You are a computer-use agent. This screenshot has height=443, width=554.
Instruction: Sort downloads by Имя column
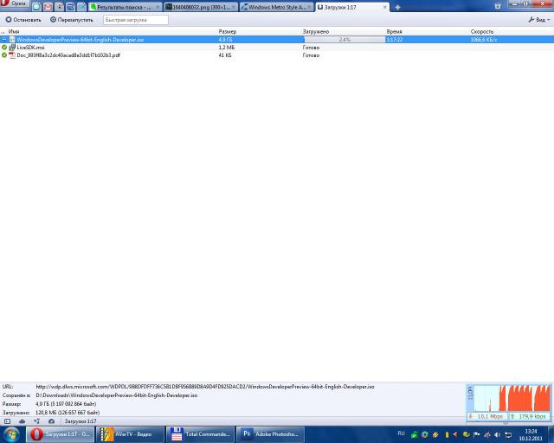coord(14,31)
